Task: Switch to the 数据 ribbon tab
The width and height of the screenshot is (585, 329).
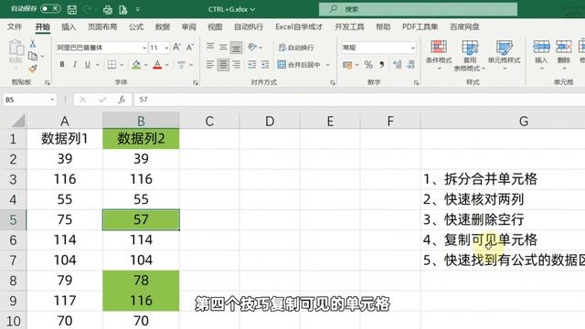Action: [163, 27]
